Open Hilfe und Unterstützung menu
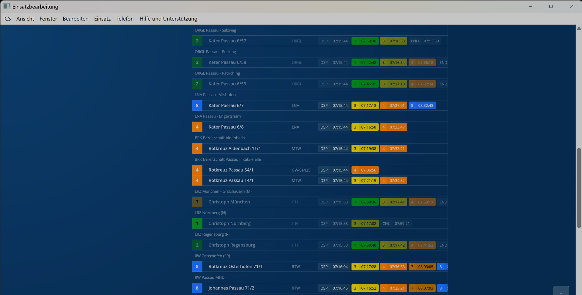The height and width of the screenshot is (295, 582). coord(168,19)
